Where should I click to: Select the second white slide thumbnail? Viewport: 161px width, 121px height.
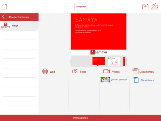coord(114,62)
